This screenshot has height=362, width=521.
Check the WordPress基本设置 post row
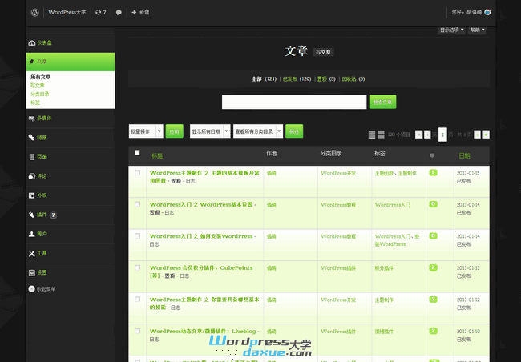pos(138,204)
